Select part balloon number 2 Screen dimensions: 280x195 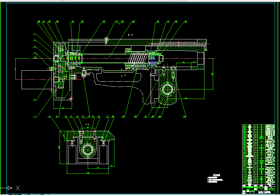coord(35,40)
